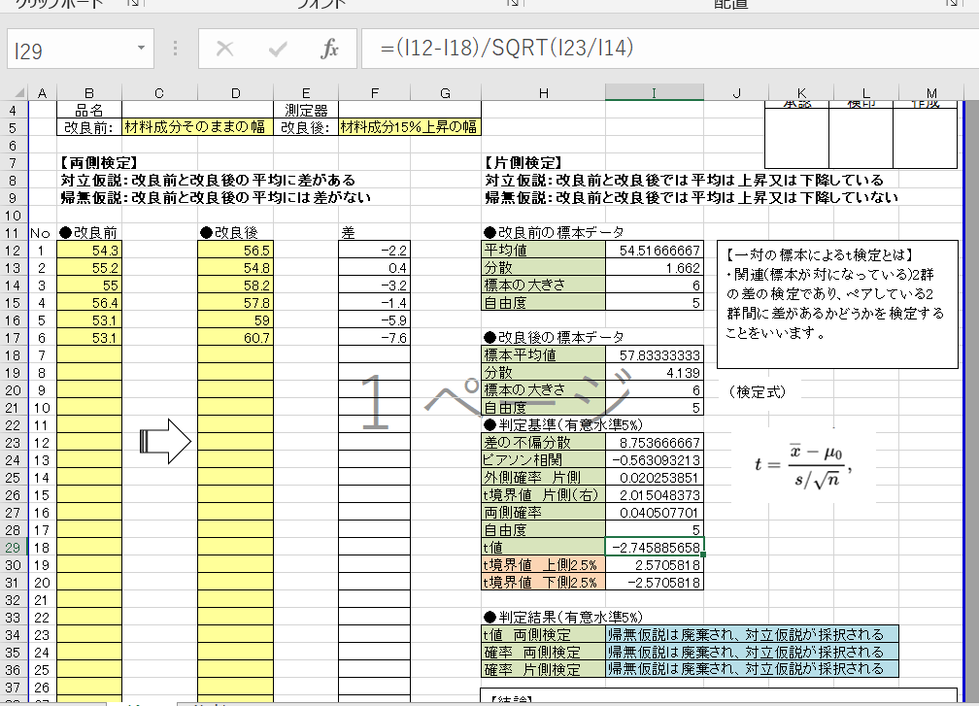Viewport: 979px width, 706px height.
Task: Click the 材料成分15%上昇の幅 cell
Action: pos(410,127)
